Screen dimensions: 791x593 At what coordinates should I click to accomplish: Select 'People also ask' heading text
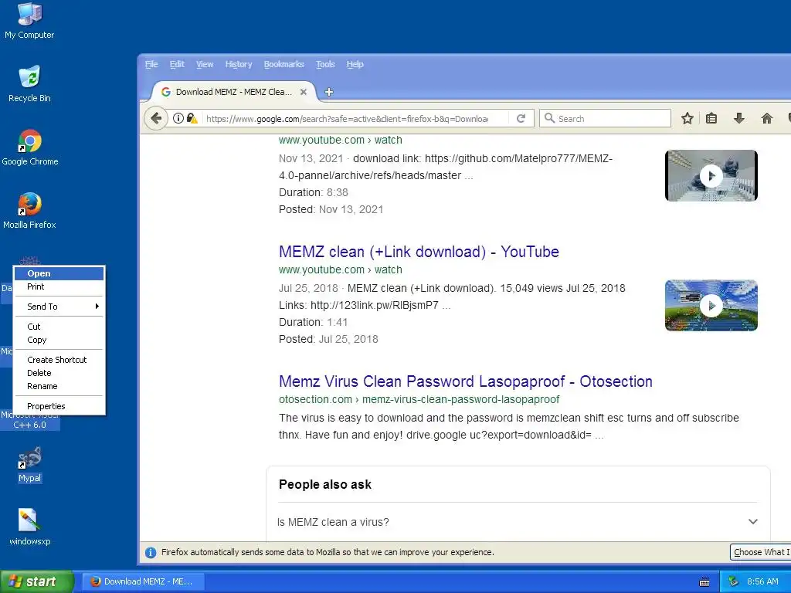point(325,485)
